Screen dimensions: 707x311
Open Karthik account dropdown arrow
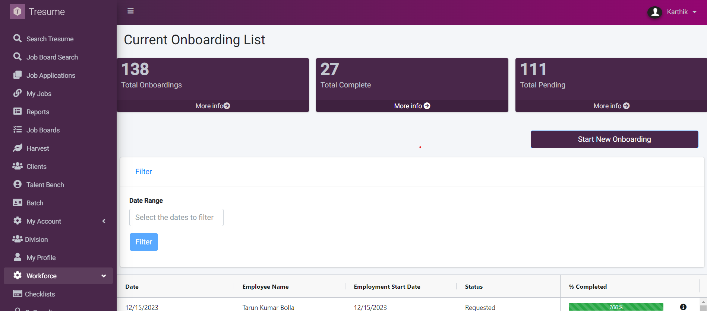coord(695,12)
